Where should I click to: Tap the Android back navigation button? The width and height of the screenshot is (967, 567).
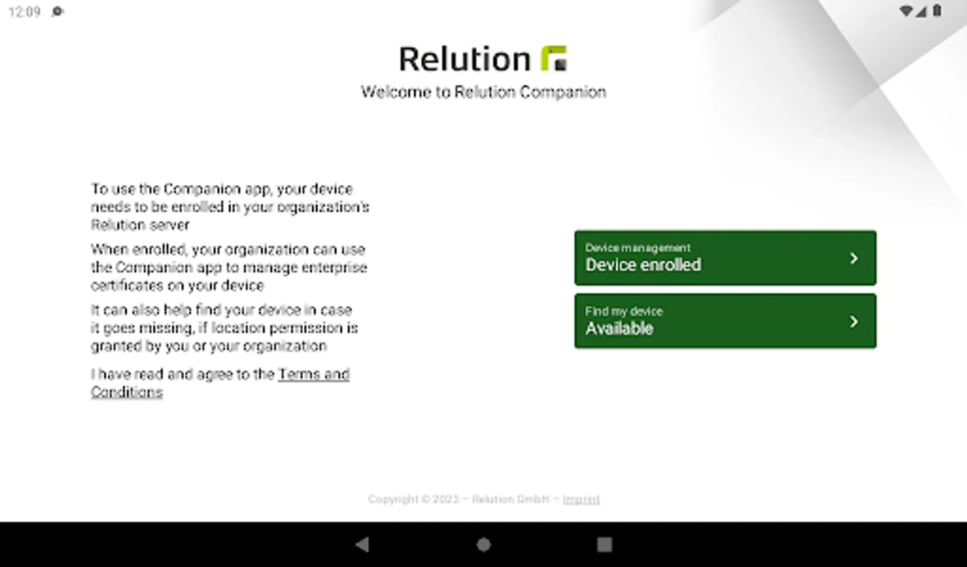(x=362, y=544)
